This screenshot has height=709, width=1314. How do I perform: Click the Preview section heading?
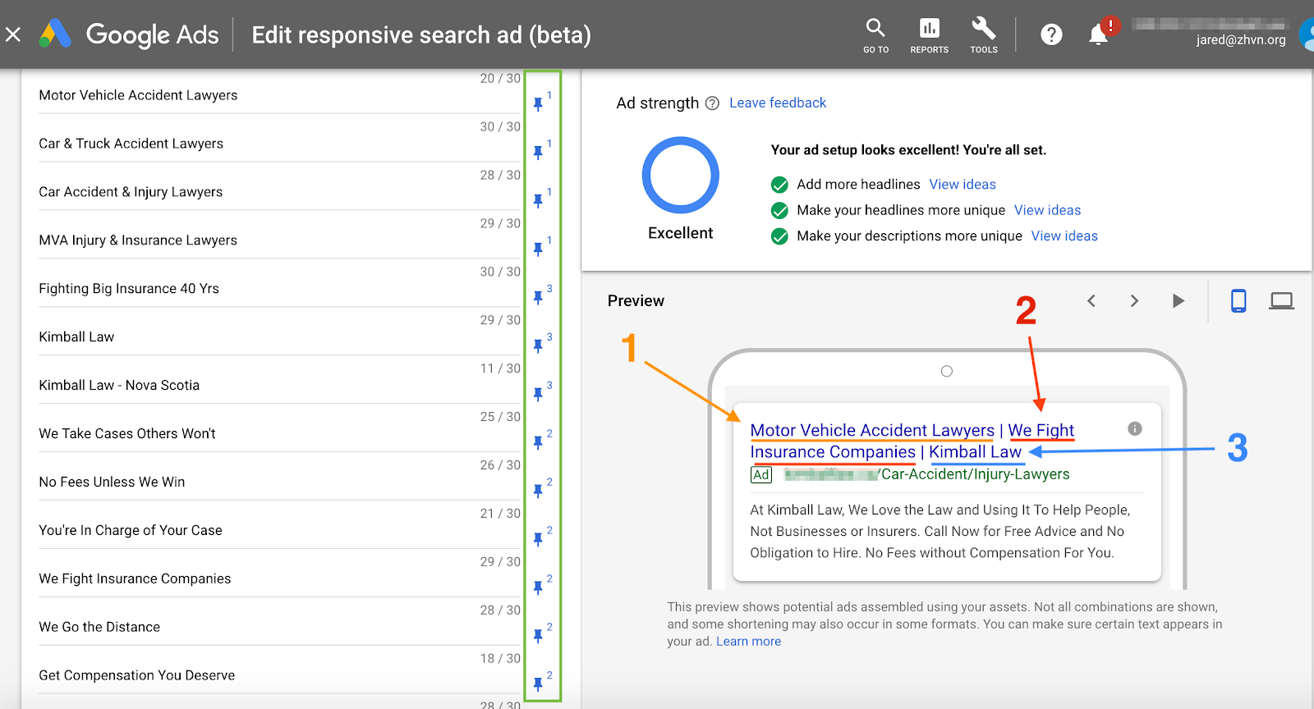[x=636, y=301]
